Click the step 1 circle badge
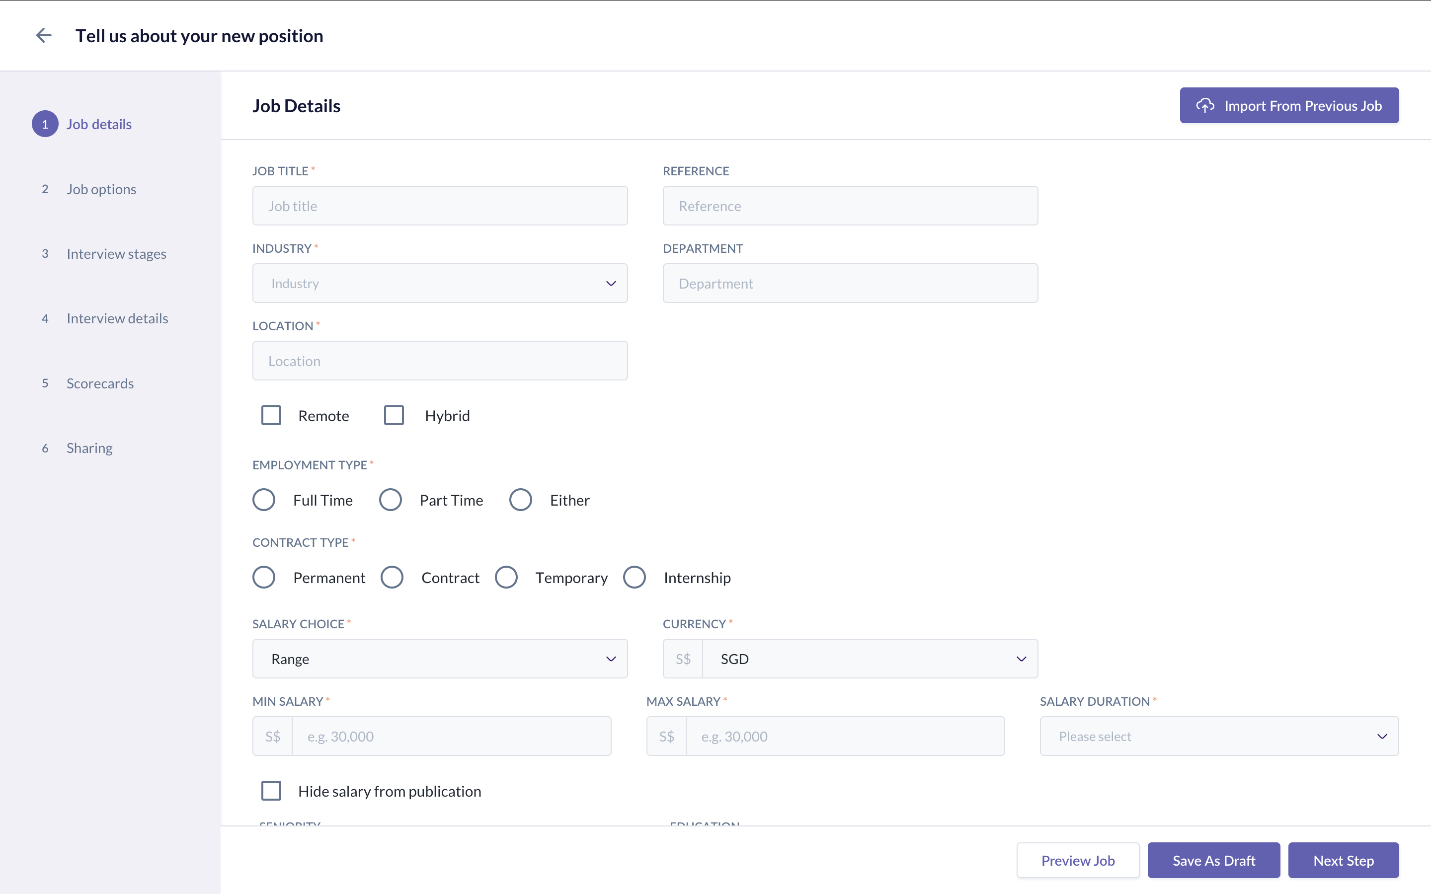Image resolution: width=1431 pixels, height=894 pixels. (45, 124)
